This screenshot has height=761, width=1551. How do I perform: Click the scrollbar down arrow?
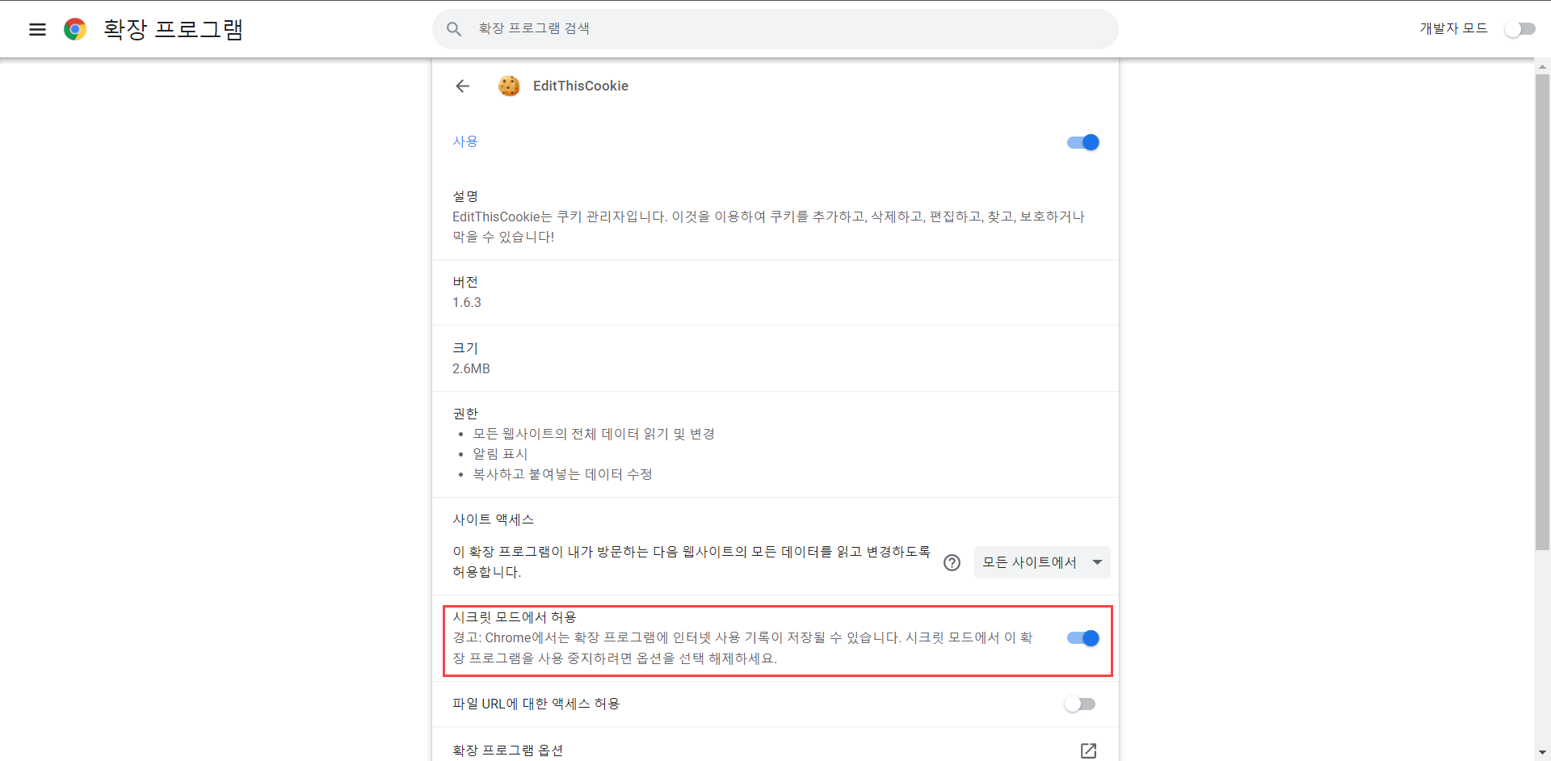click(1542, 752)
